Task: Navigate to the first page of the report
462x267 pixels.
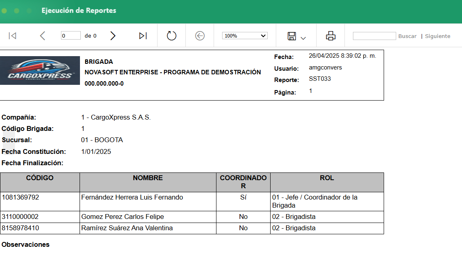Action: click(12, 36)
